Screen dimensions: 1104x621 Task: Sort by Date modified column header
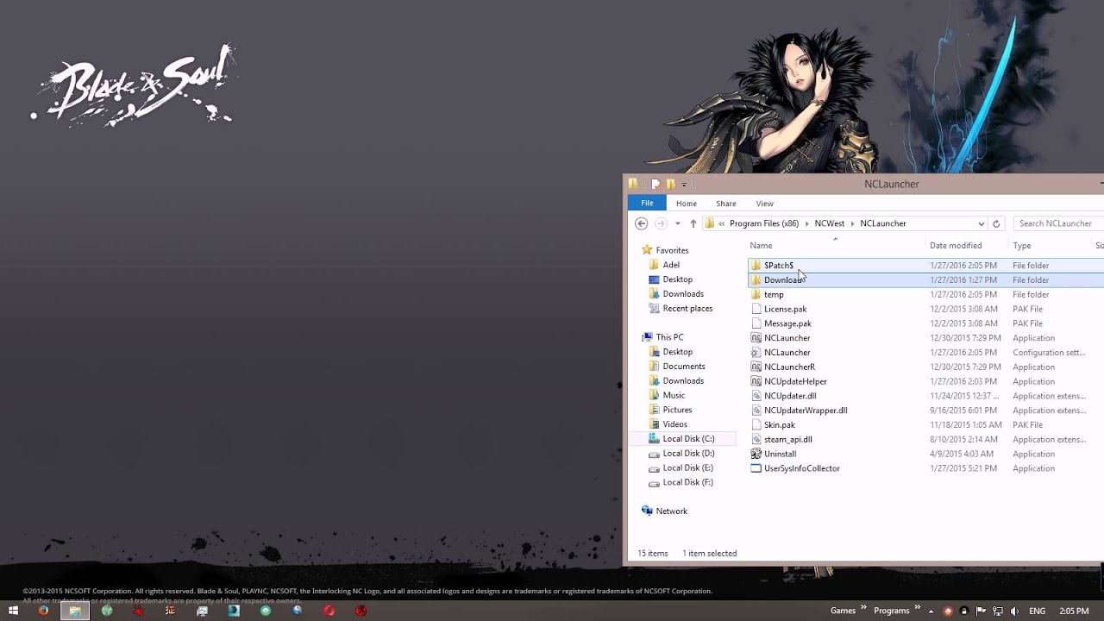pyautogui.click(x=964, y=246)
